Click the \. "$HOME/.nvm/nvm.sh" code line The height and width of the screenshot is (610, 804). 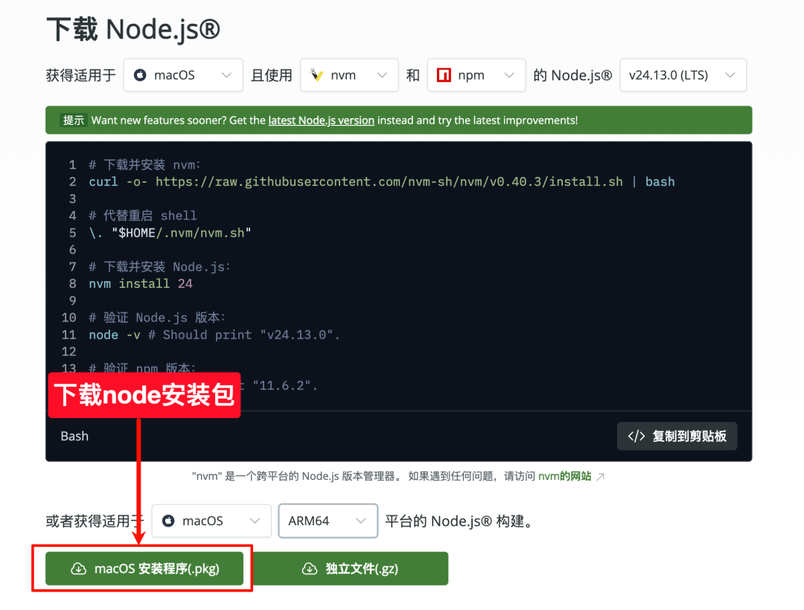click(x=170, y=233)
